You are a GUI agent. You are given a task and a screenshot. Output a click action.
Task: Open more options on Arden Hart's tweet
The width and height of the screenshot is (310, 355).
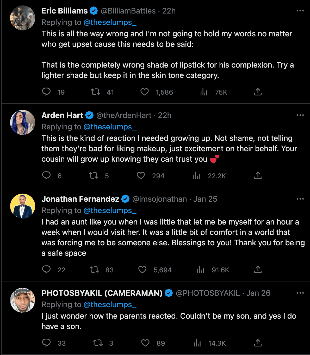pos(300,115)
